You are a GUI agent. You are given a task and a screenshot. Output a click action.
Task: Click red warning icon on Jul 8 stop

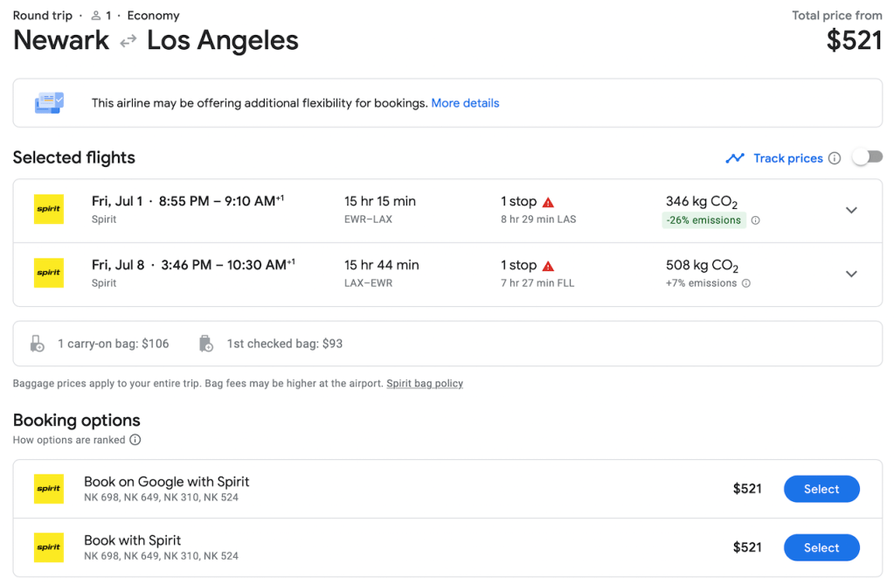coord(548,265)
